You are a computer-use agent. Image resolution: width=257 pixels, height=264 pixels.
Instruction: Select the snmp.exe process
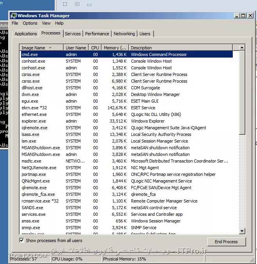point(127,228)
